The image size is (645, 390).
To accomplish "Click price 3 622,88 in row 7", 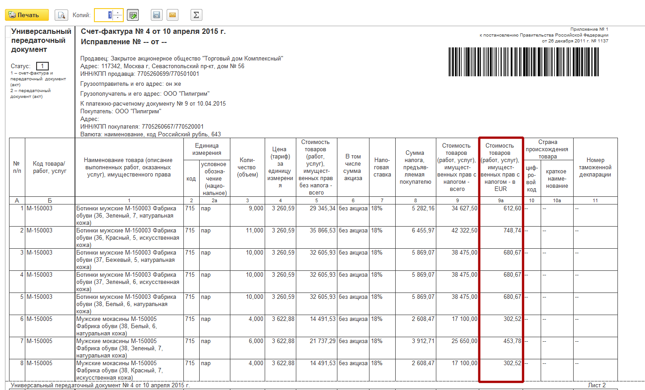I will [x=283, y=341].
